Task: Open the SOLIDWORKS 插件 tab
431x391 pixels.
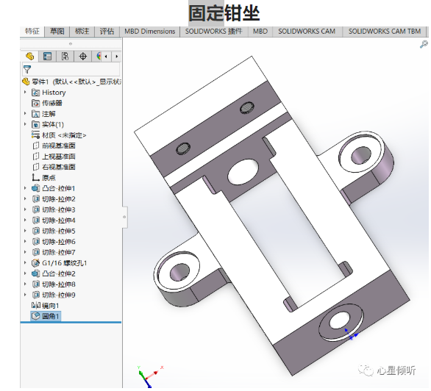Action: coord(213,32)
